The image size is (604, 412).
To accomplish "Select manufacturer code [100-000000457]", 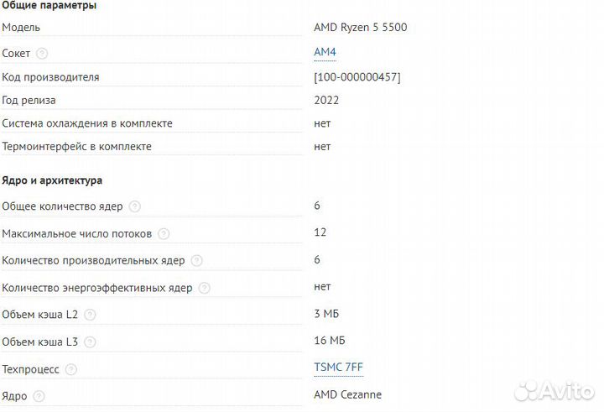I will 357,77.
